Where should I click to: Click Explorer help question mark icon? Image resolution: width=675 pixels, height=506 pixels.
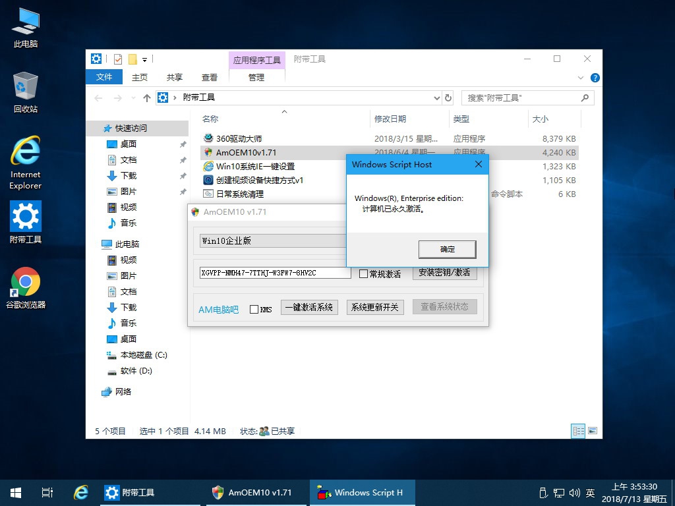click(595, 78)
